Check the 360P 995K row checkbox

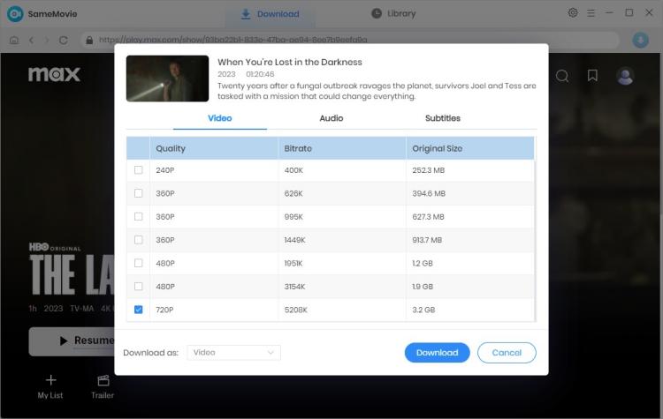138,216
